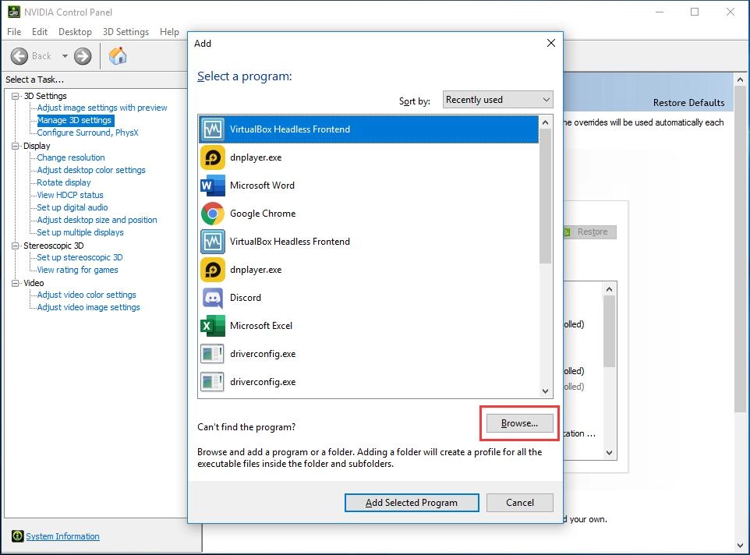This screenshot has height=555, width=750.
Task: Select the dnplayer.exe program icon
Action: 211,157
